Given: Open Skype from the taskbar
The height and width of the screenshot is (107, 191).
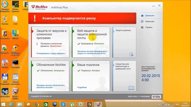Looking at the screenshot, I should pyautogui.click(x=63, y=104).
